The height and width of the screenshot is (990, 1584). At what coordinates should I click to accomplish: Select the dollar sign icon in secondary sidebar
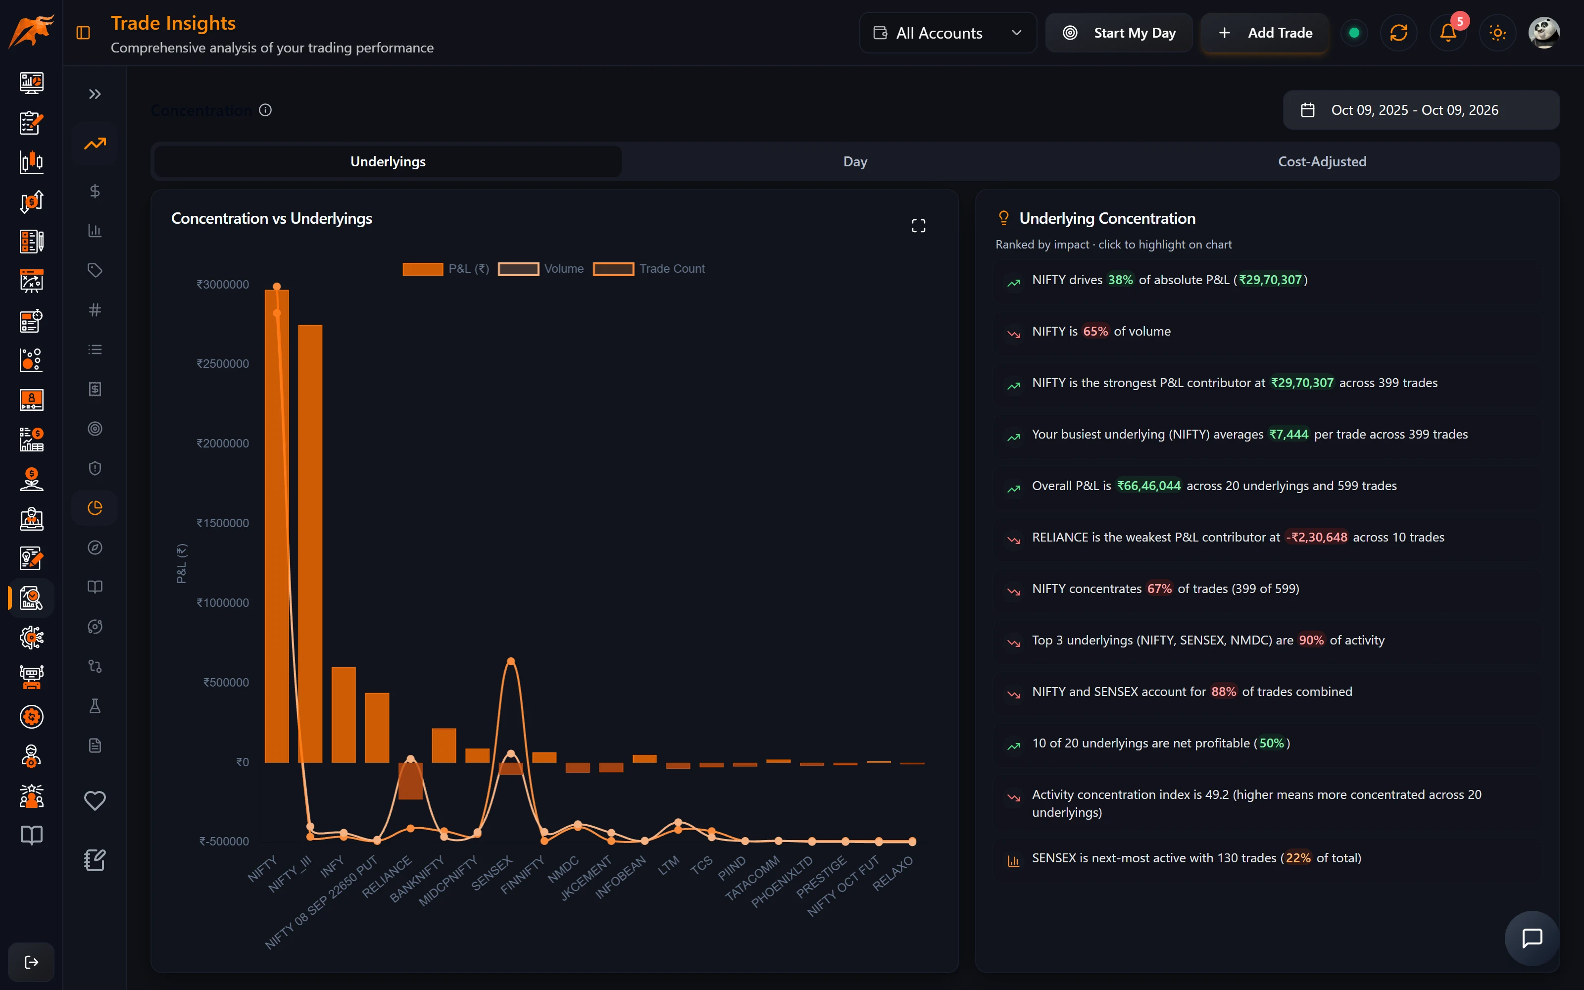pos(95,191)
